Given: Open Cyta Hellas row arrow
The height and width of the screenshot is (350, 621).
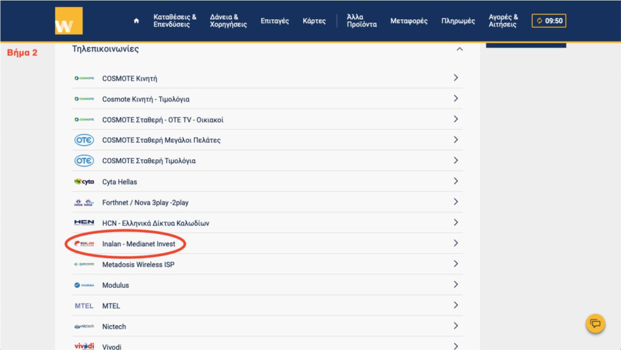Looking at the screenshot, I should click(x=456, y=181).
